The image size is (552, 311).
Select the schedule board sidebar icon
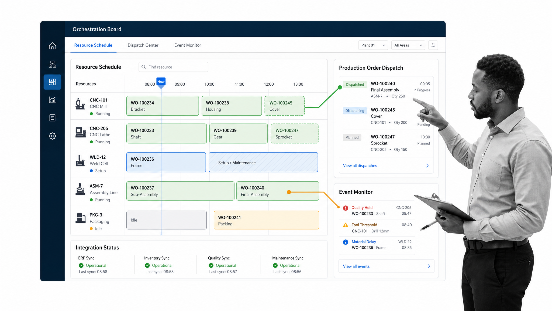[52, 82]
